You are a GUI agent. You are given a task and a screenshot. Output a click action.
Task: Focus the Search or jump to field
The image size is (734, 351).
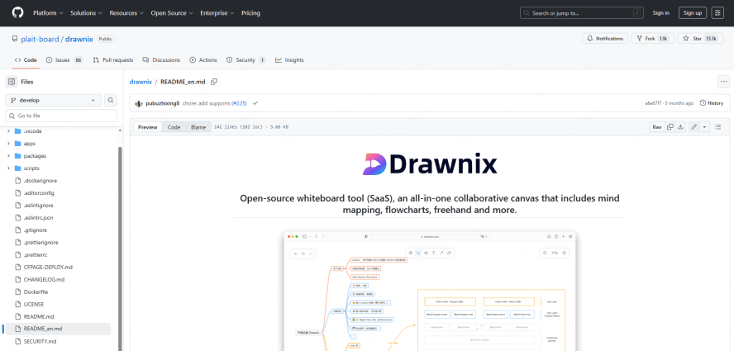click(581, 13)
